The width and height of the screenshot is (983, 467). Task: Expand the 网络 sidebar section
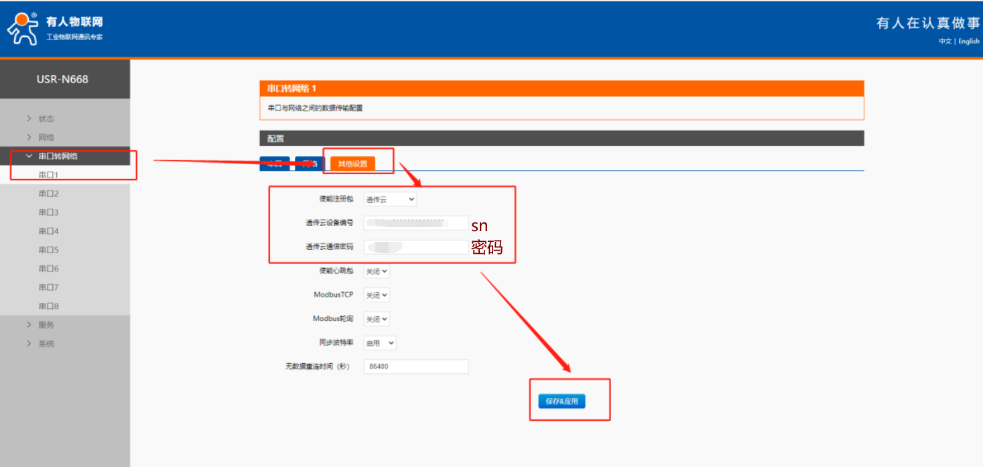click(46, 137)
